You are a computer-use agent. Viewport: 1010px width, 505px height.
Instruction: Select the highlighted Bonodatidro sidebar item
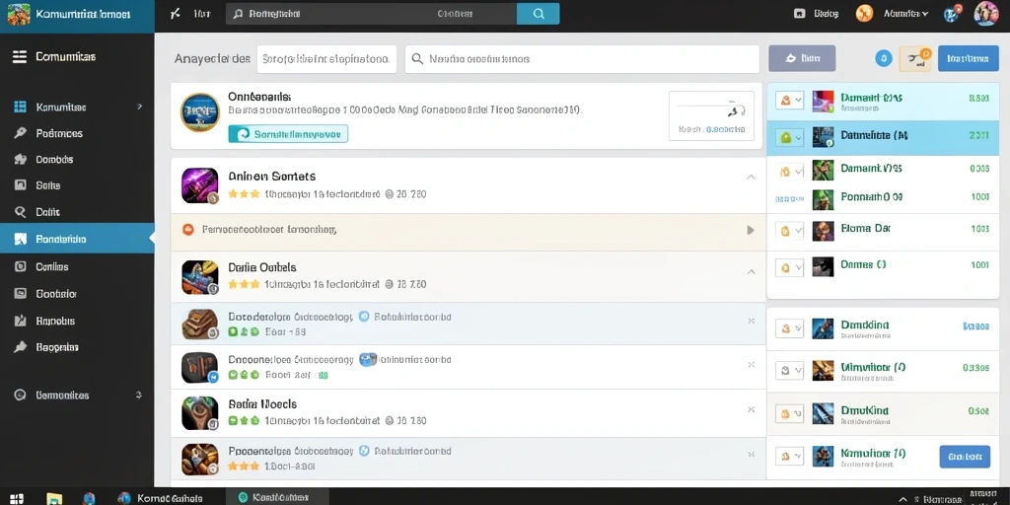77,239
